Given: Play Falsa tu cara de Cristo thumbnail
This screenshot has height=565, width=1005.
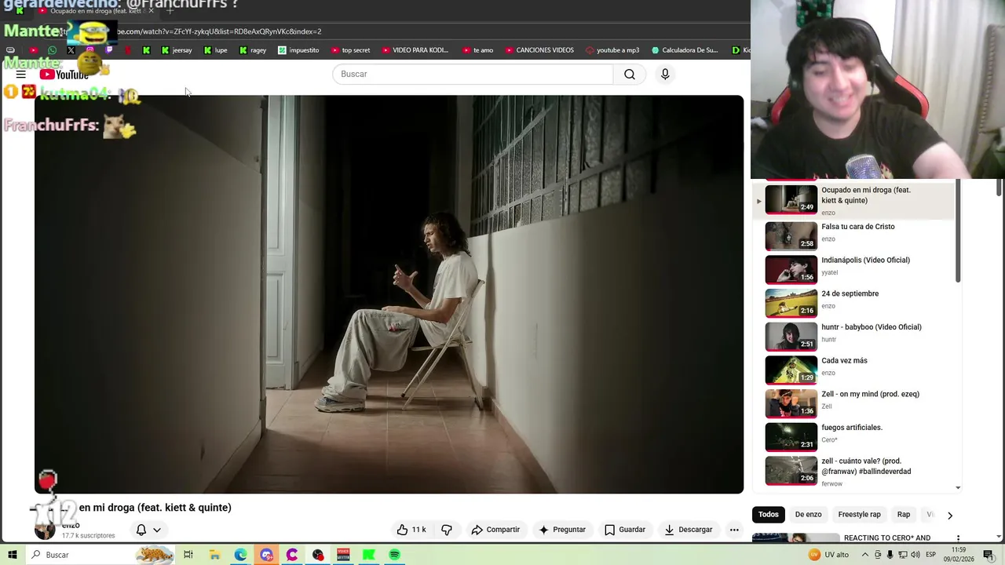Looking at the screenshot, I should (791, 235).
